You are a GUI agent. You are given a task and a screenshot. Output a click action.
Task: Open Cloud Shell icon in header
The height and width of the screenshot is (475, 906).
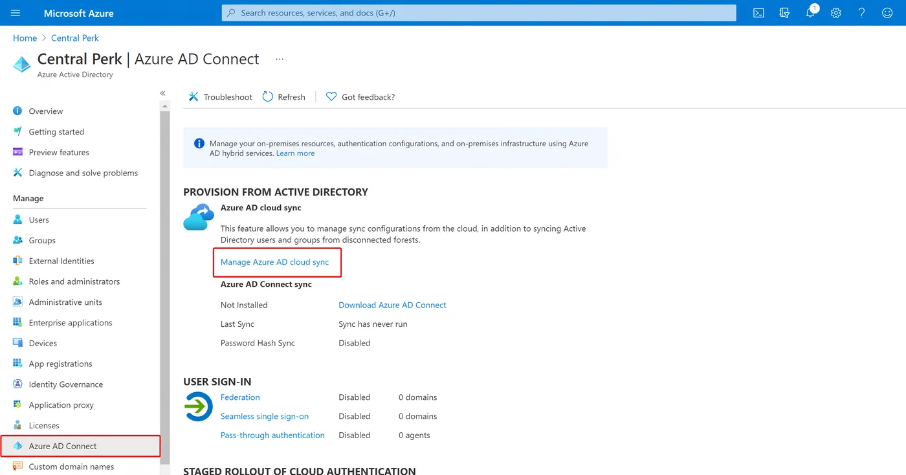click(759, 13)
